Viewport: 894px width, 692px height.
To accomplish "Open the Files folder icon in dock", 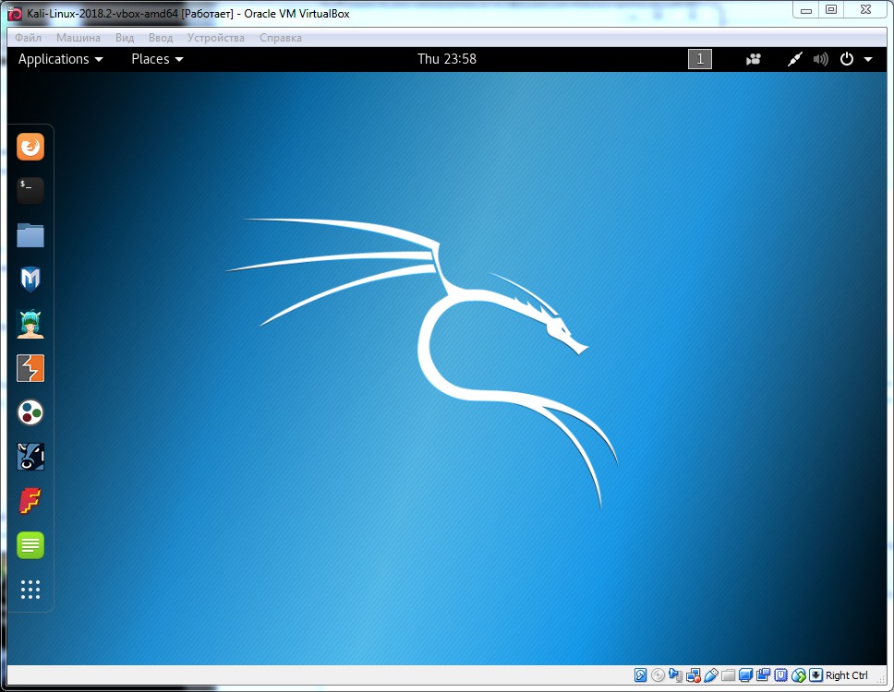I will click(30, 234).
